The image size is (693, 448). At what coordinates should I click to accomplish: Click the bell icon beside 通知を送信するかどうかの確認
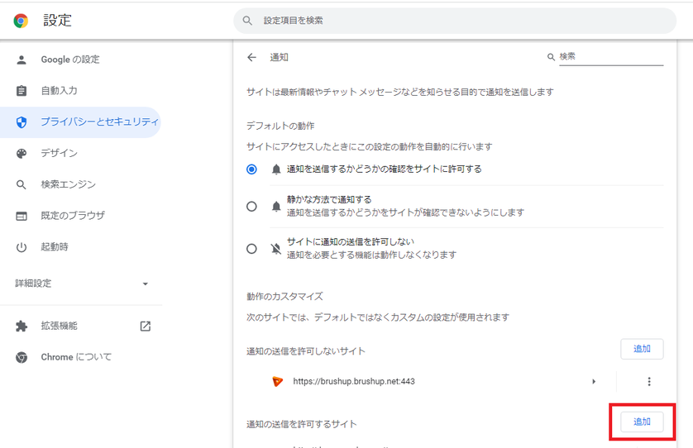tap(276, 169)
